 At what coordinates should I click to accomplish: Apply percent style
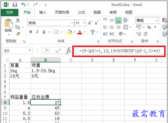click(x=149, y=27)
